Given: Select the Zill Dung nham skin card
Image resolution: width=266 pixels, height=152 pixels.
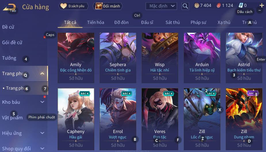Looking at the screenshot, I should point(244,119).
